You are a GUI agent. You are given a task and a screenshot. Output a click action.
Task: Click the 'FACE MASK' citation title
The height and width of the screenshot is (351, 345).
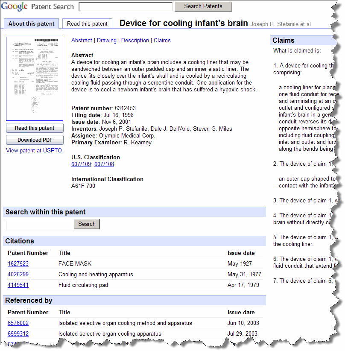(x=75, y=264)
